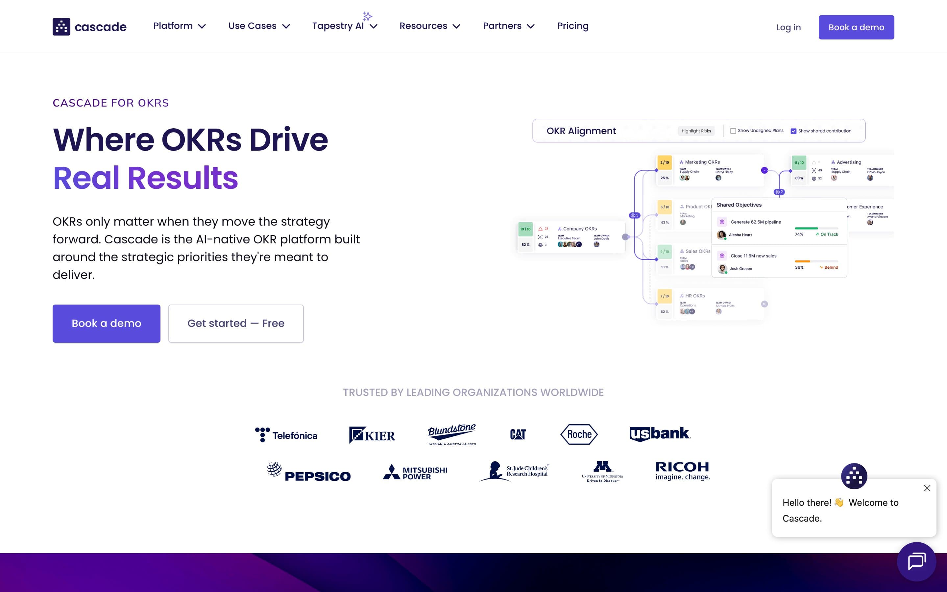Click the Telefónica logo
Image resolution: width=947 pixels, height=592 pixels.
(x=286, y=435)
